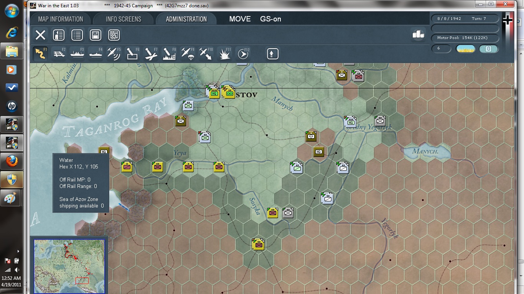Click 'Off Rail MP: 0' tooltip line
Viewport: 524px width, 294px height.
pos(75,180)
